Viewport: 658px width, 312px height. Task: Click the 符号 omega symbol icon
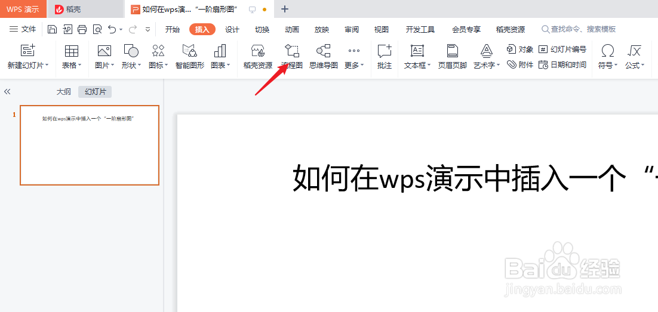(607, 51)
